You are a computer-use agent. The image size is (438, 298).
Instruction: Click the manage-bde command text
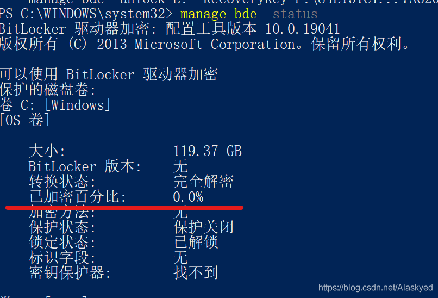click(218, 15)
